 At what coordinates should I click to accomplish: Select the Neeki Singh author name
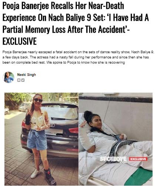(x=26, y=75)
